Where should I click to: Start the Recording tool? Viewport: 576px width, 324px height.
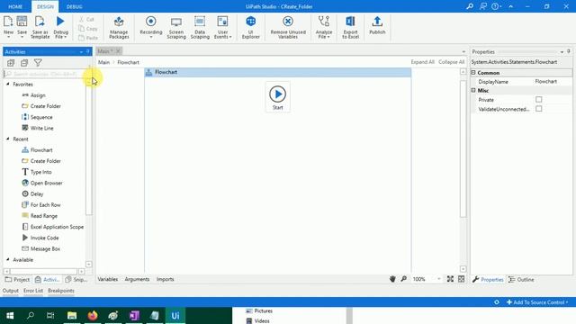tap(150, 27)
